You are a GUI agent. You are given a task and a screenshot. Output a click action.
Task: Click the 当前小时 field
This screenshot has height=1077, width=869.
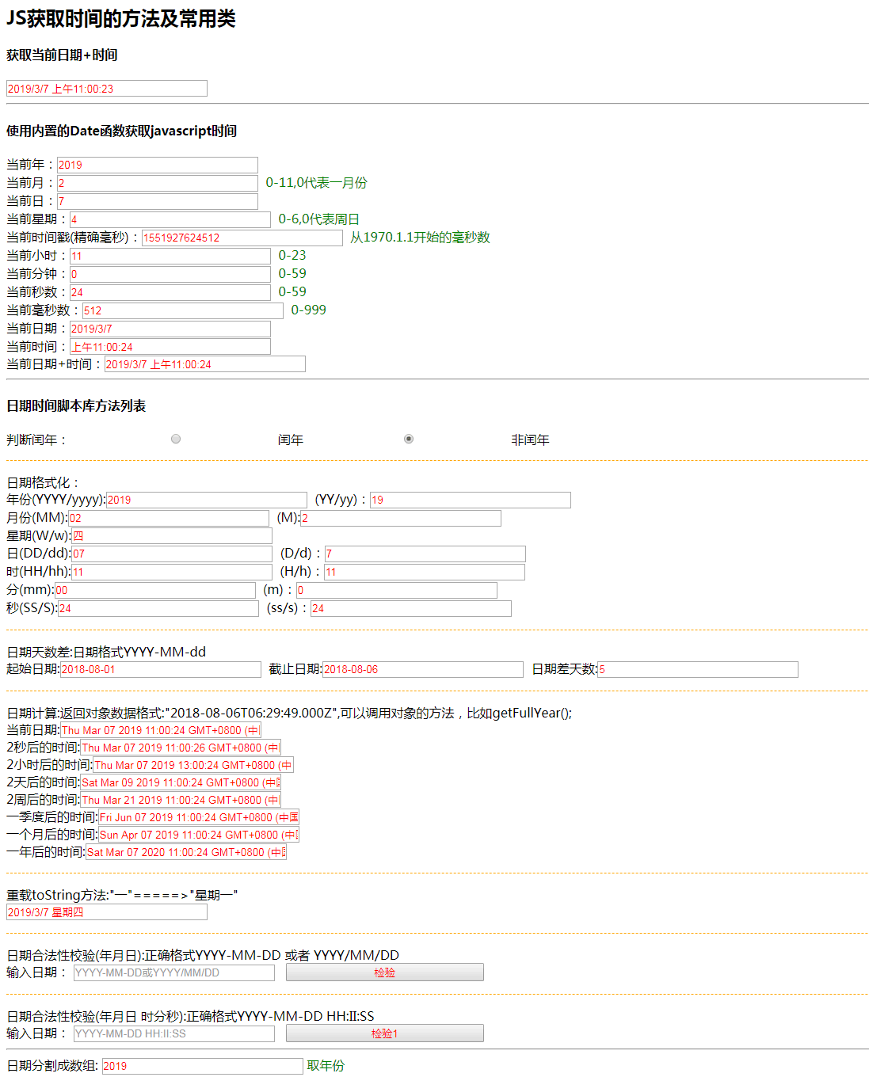click(x=170, y=256)
